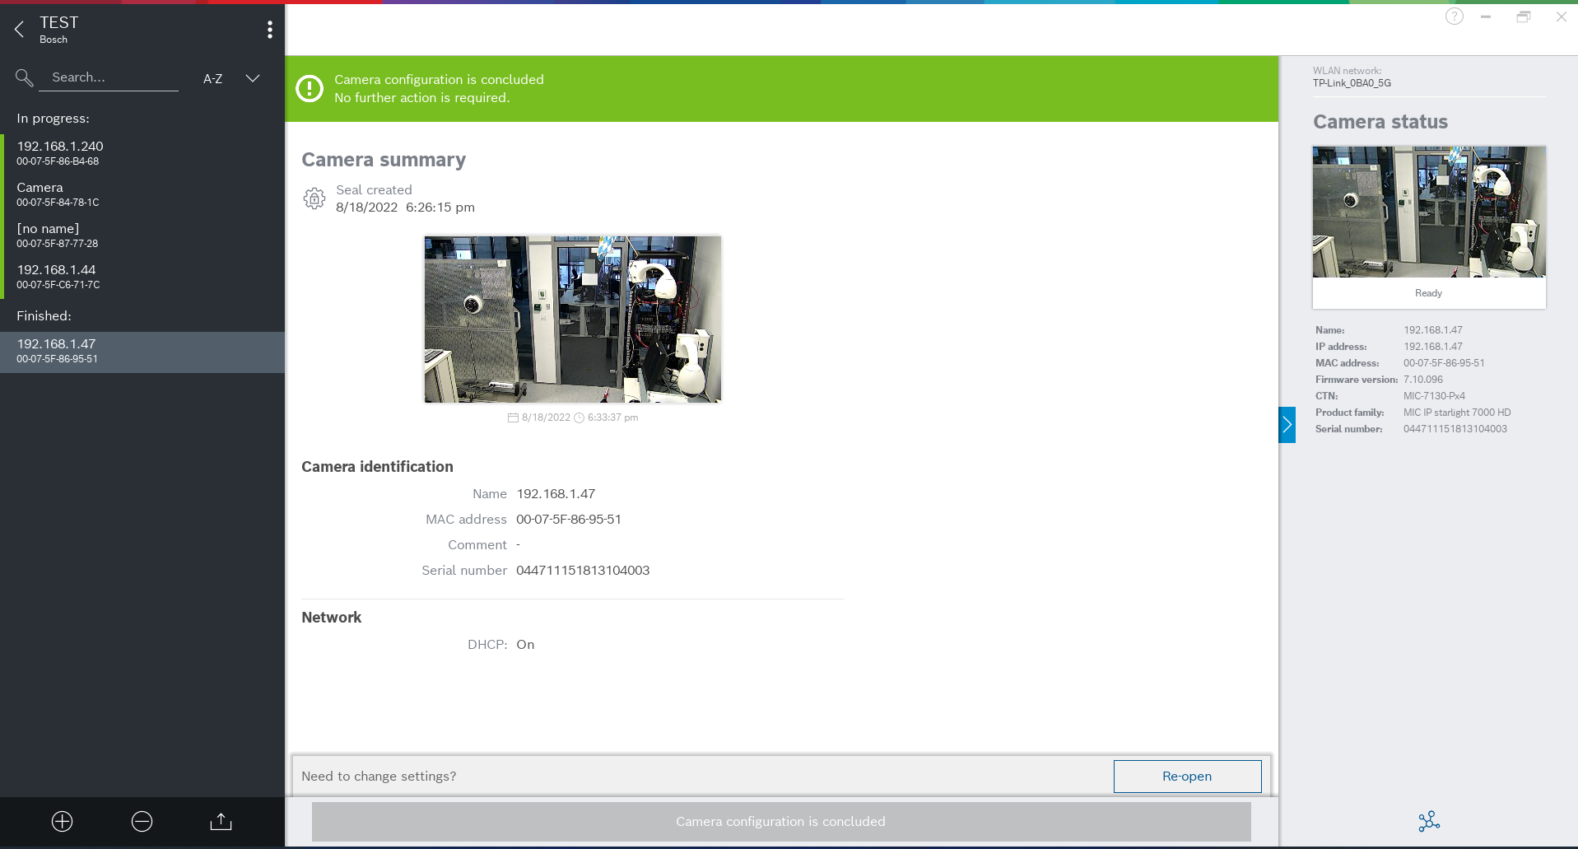Open the three-dot project menu

click(269, 30)
